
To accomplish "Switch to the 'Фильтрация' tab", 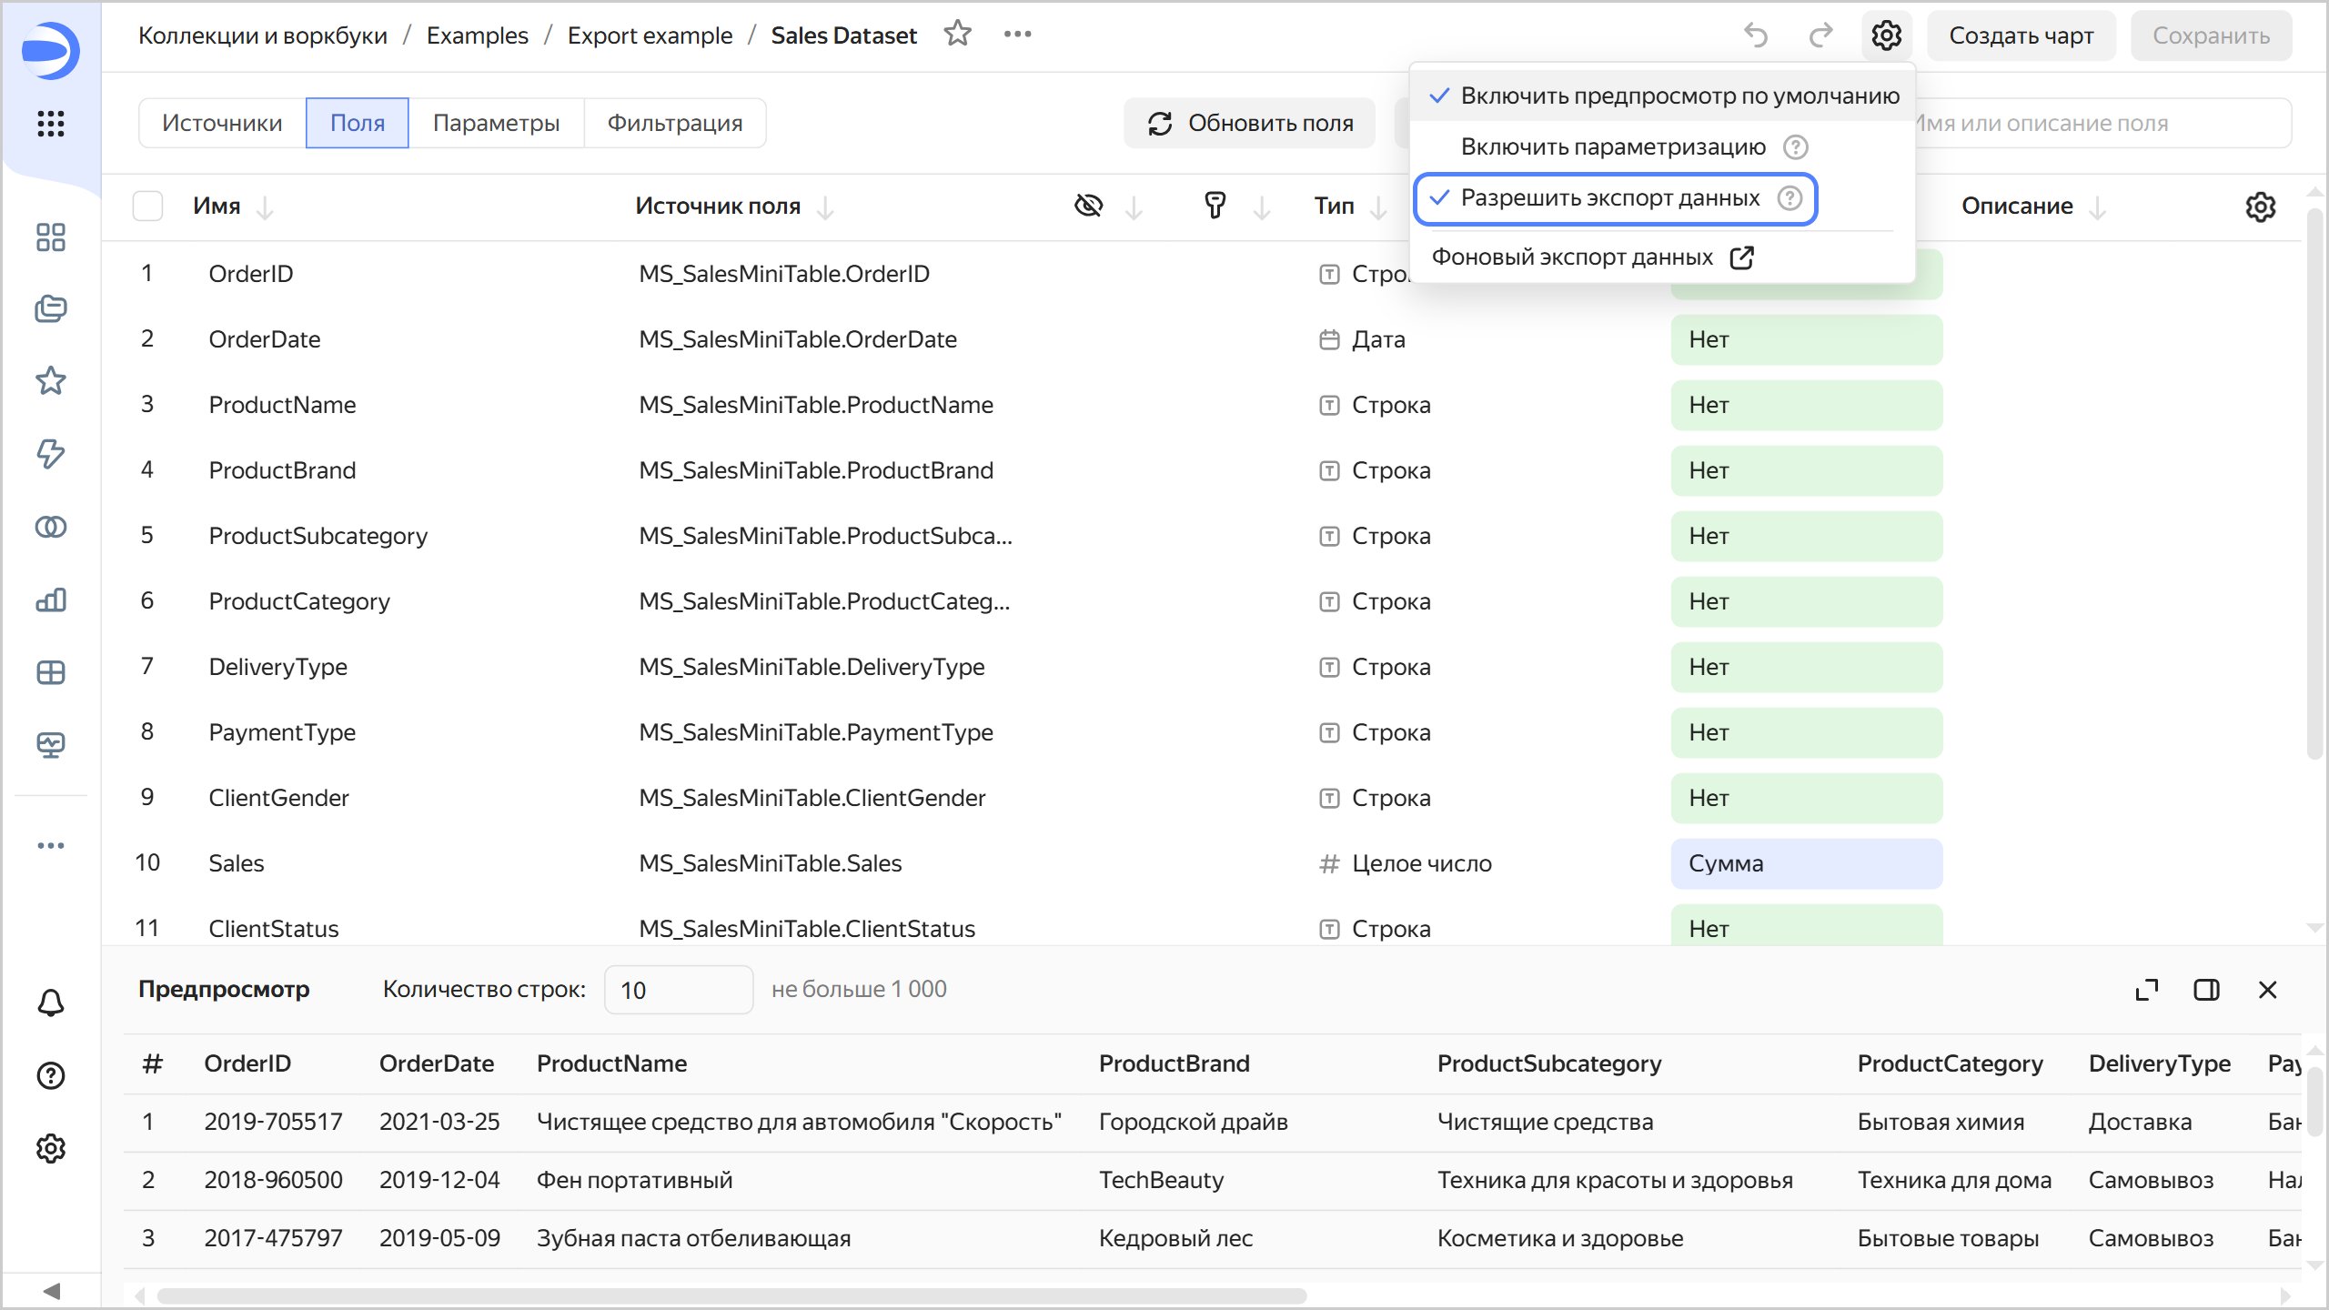I will [x=674, y=123].
